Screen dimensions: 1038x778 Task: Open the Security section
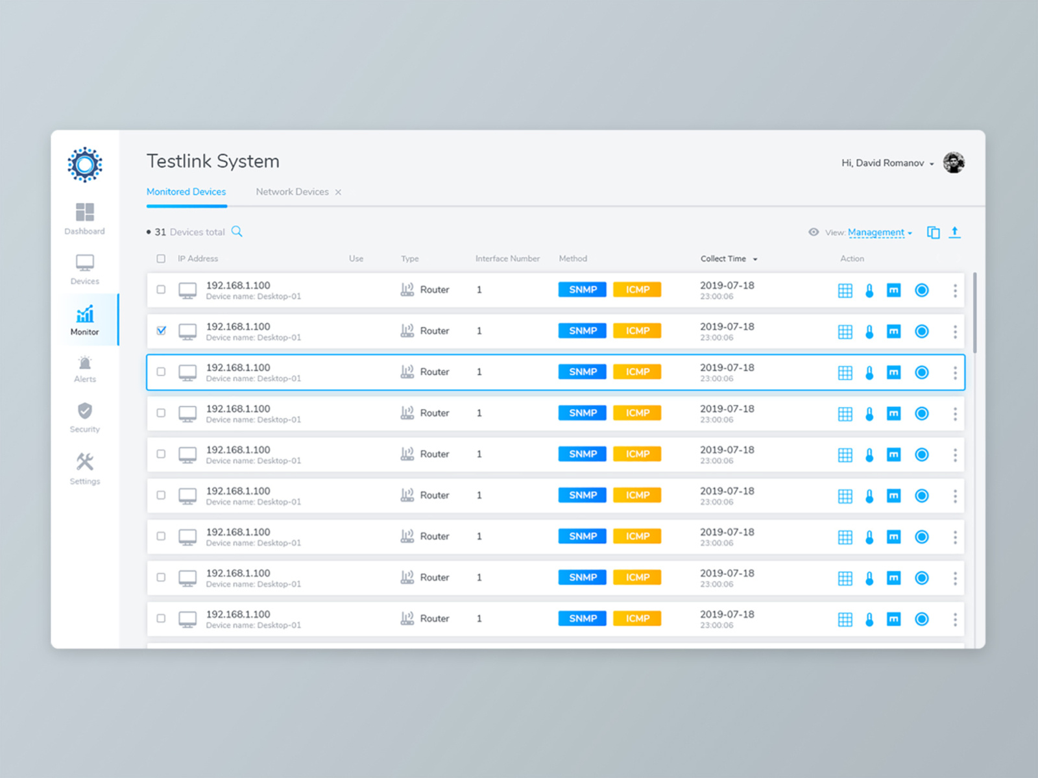[x=84, y=417]
